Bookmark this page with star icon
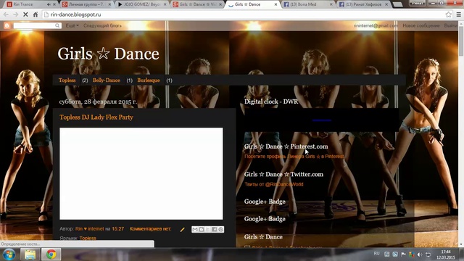Viewport: 464px width, 261px height. click(x=448, y=14)
